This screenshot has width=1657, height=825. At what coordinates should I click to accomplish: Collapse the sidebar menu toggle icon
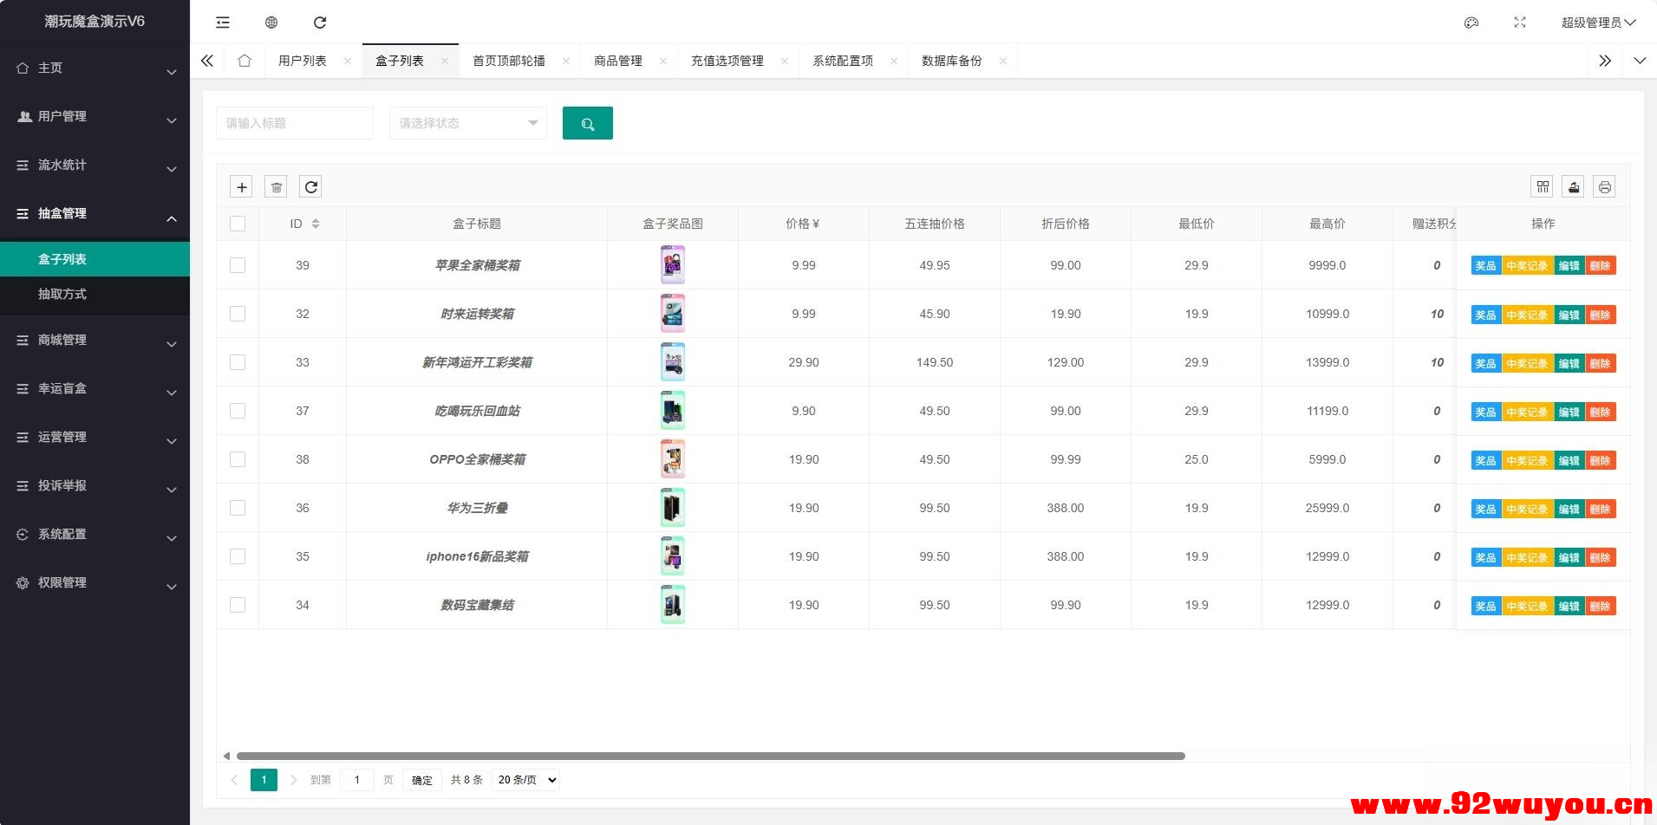tap(223, 22)
